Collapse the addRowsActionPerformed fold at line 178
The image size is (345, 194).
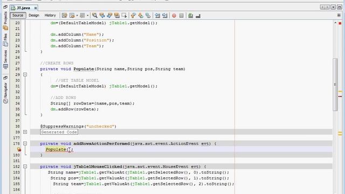(x=25, y=143)
